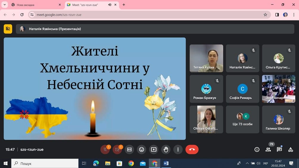Toggle closed captions (CC) button
299x168 pixels.
[x=129, y=150]
